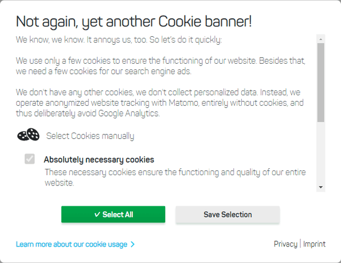Click the Cookie banner heading text
341x263 pixels.
coord(134,22)
